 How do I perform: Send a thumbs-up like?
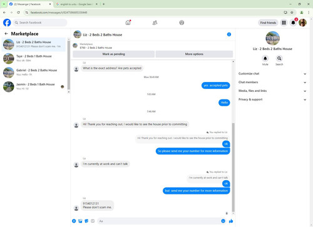click(231, 221)
